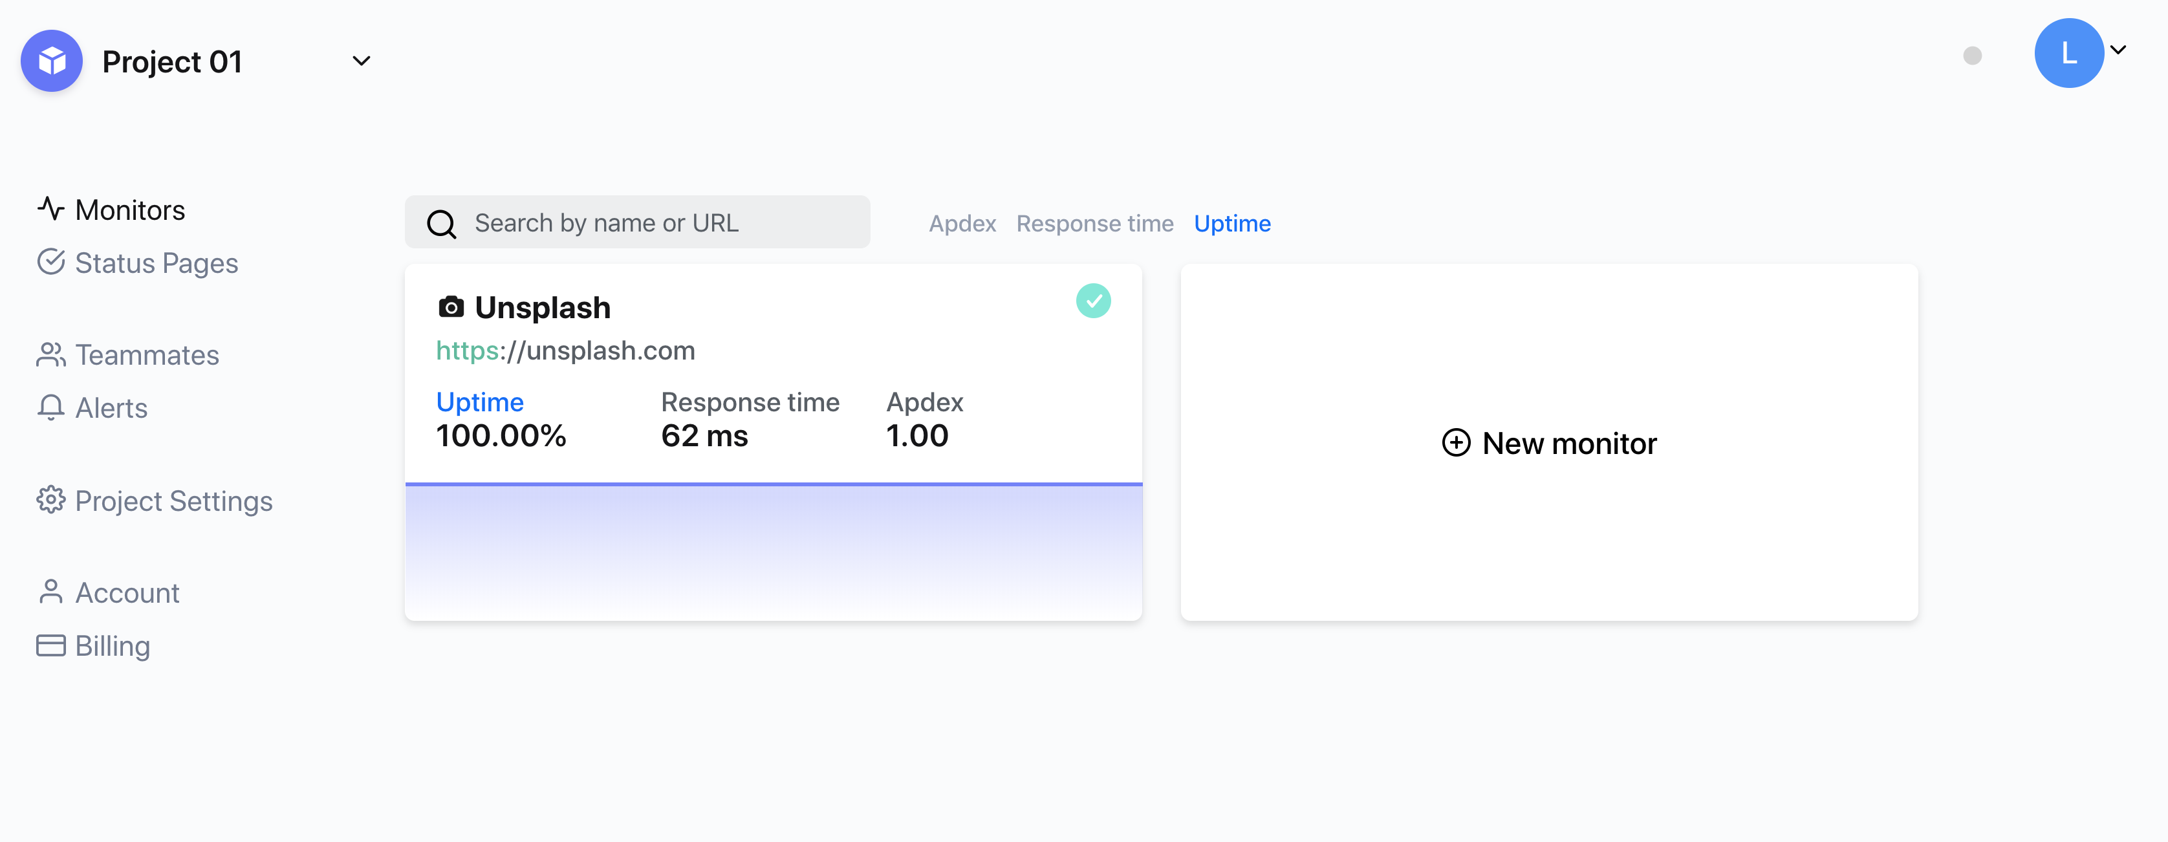Open the user menu chevron beside avatar
The width and height of the screenshot is (2168, 842).
pyautogui.click(x=2118, y=50)
